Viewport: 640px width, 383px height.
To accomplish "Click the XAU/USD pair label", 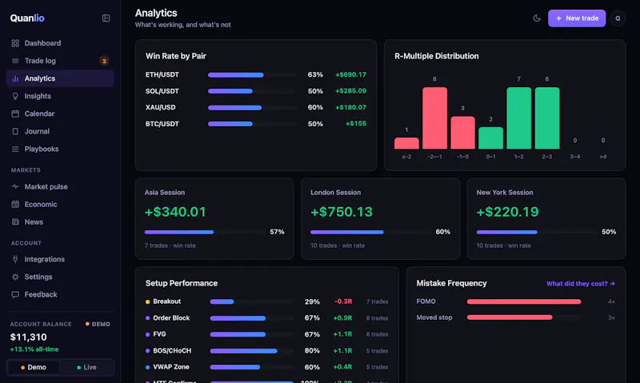I will tap(161, 107).
